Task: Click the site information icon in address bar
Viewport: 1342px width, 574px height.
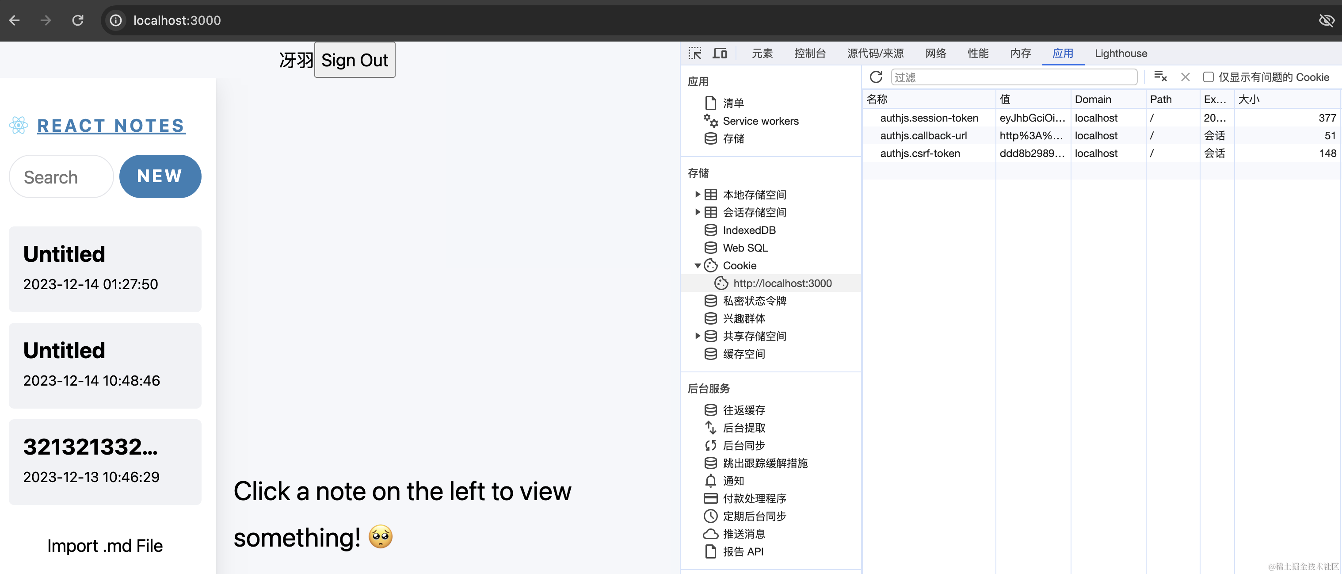Action: point(116,20)
